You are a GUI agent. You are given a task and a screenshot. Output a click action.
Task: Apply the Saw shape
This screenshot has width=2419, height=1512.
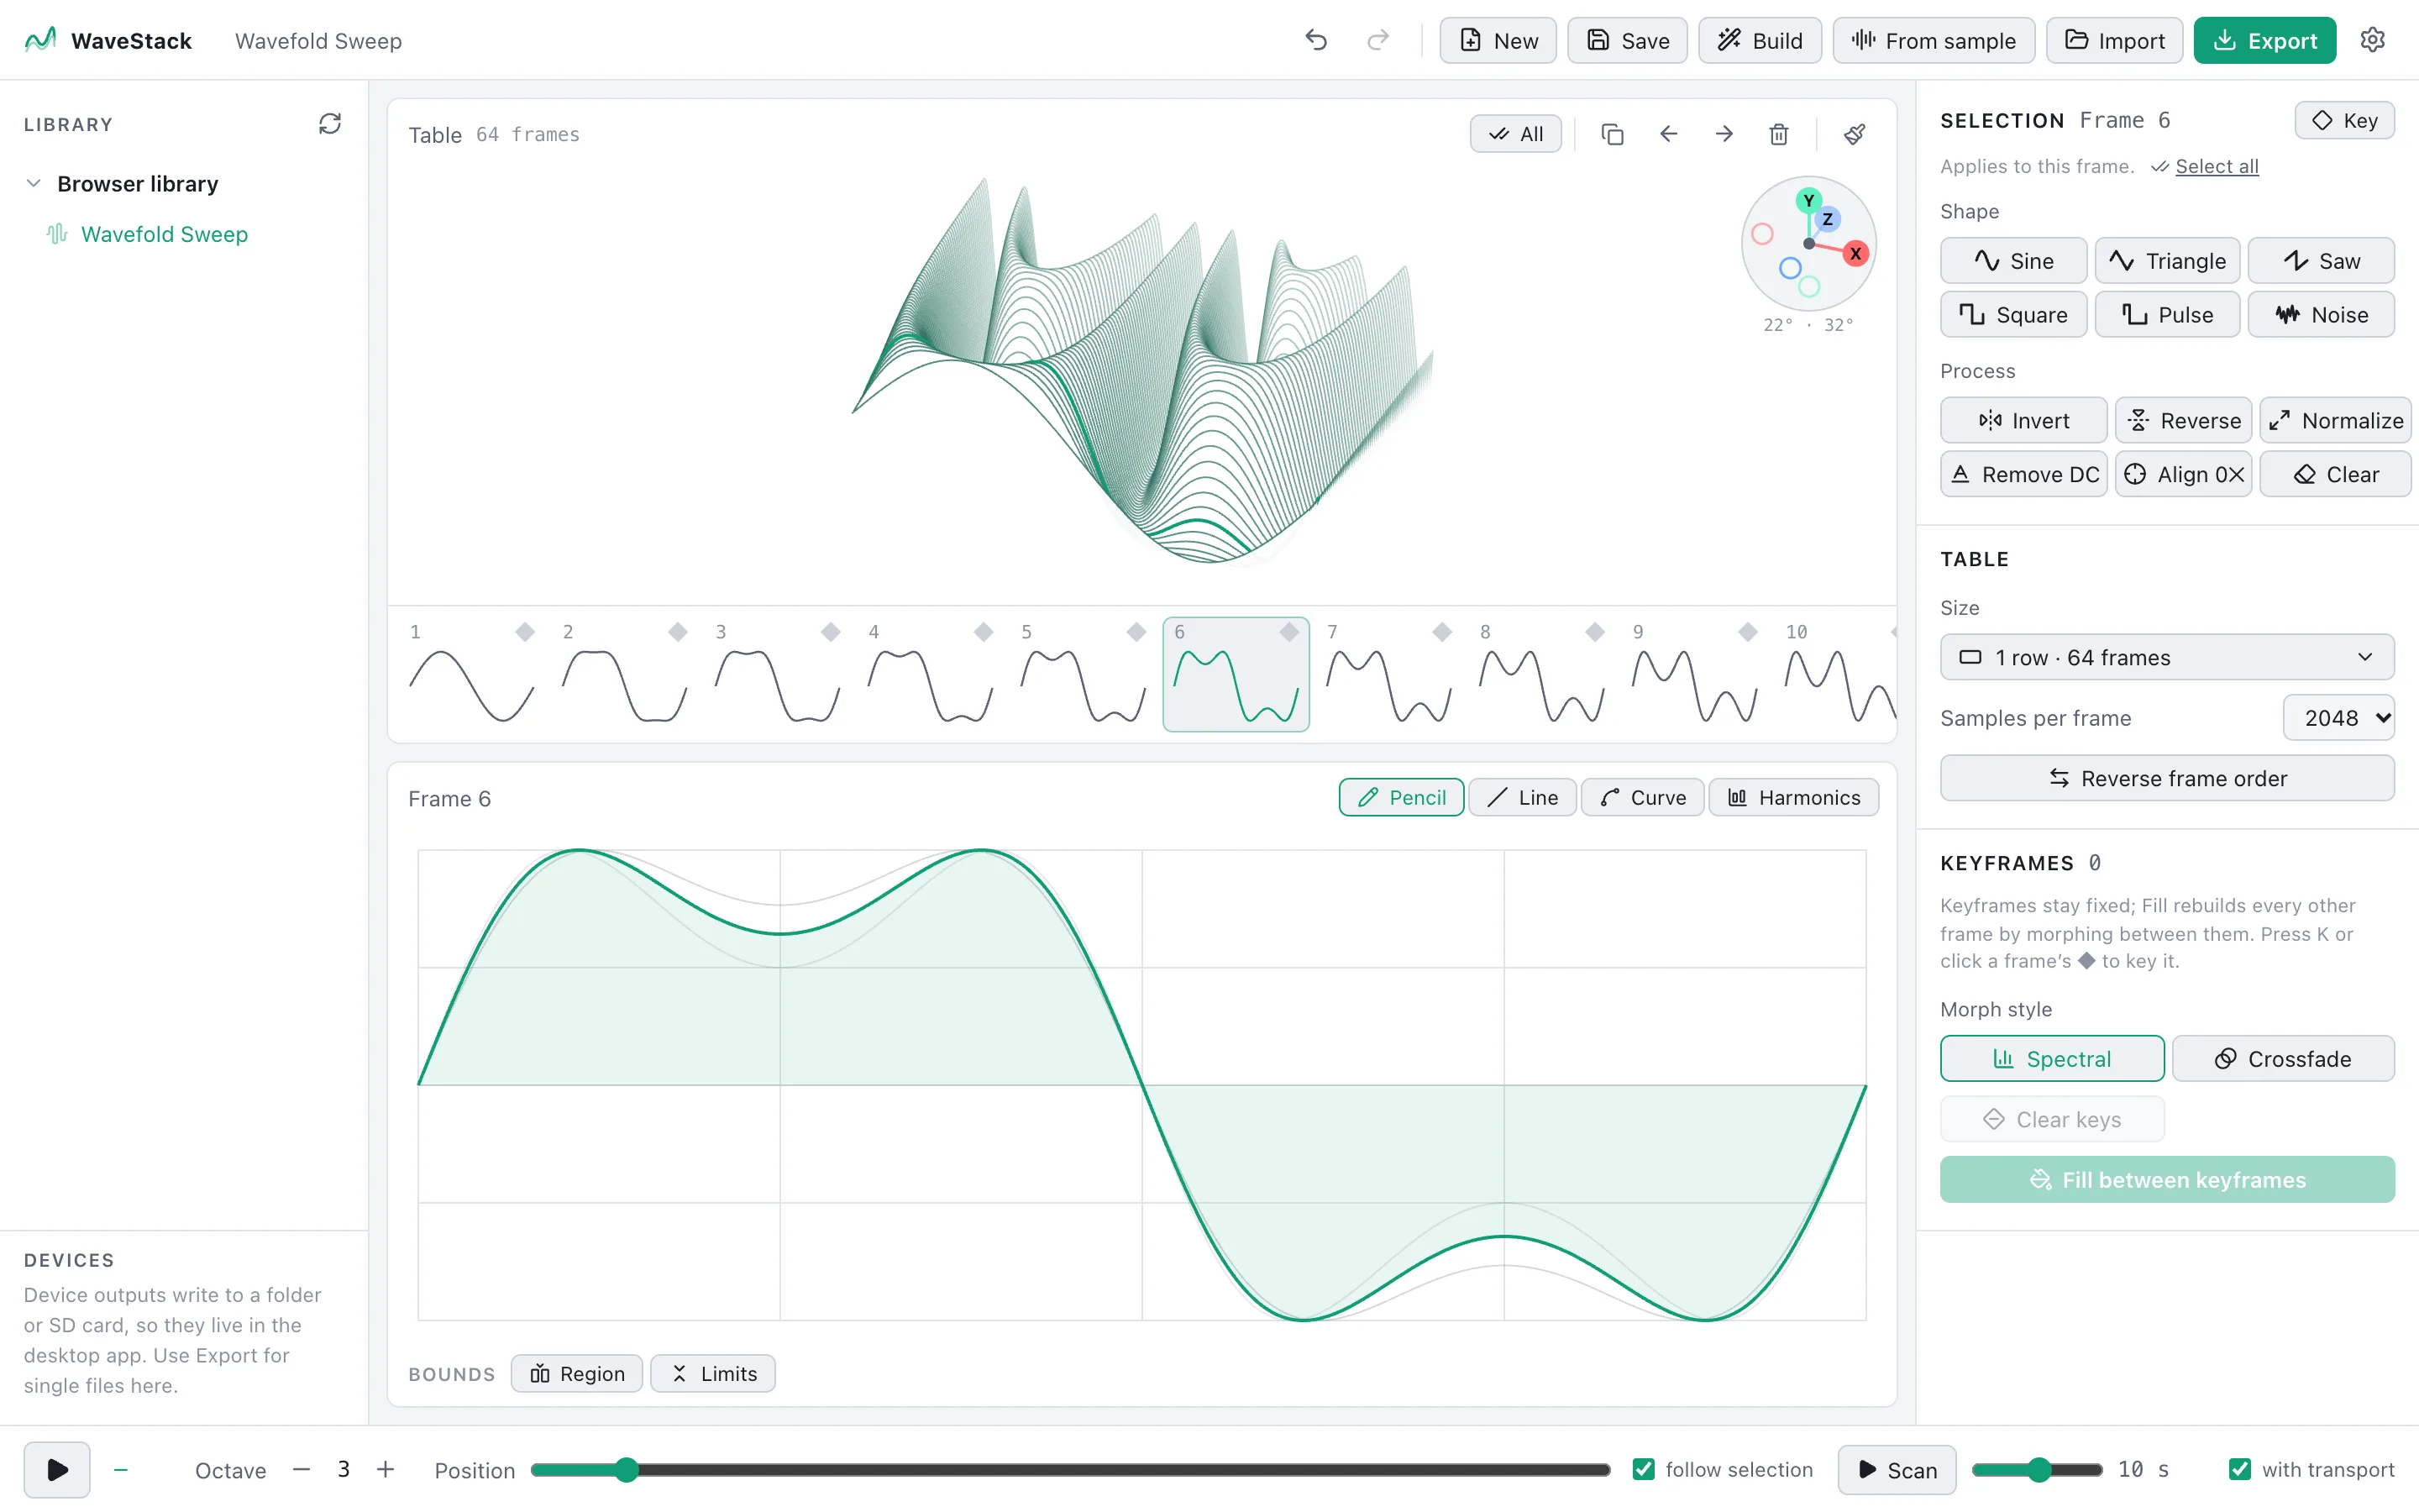click(x=2320, y=261)
